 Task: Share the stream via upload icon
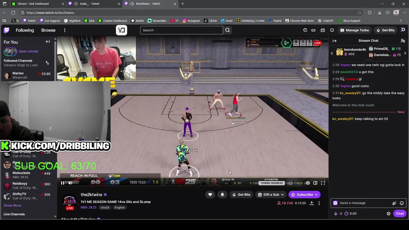tap(312, 203)
